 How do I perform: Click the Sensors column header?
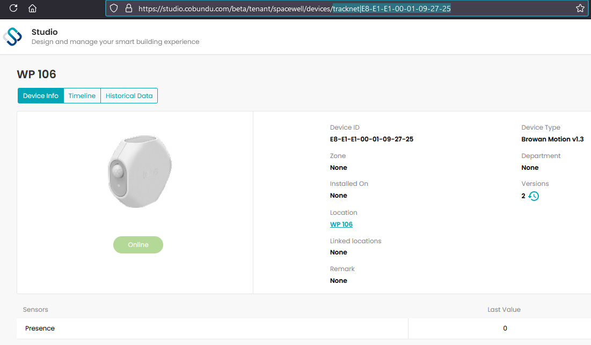(35, 309)
